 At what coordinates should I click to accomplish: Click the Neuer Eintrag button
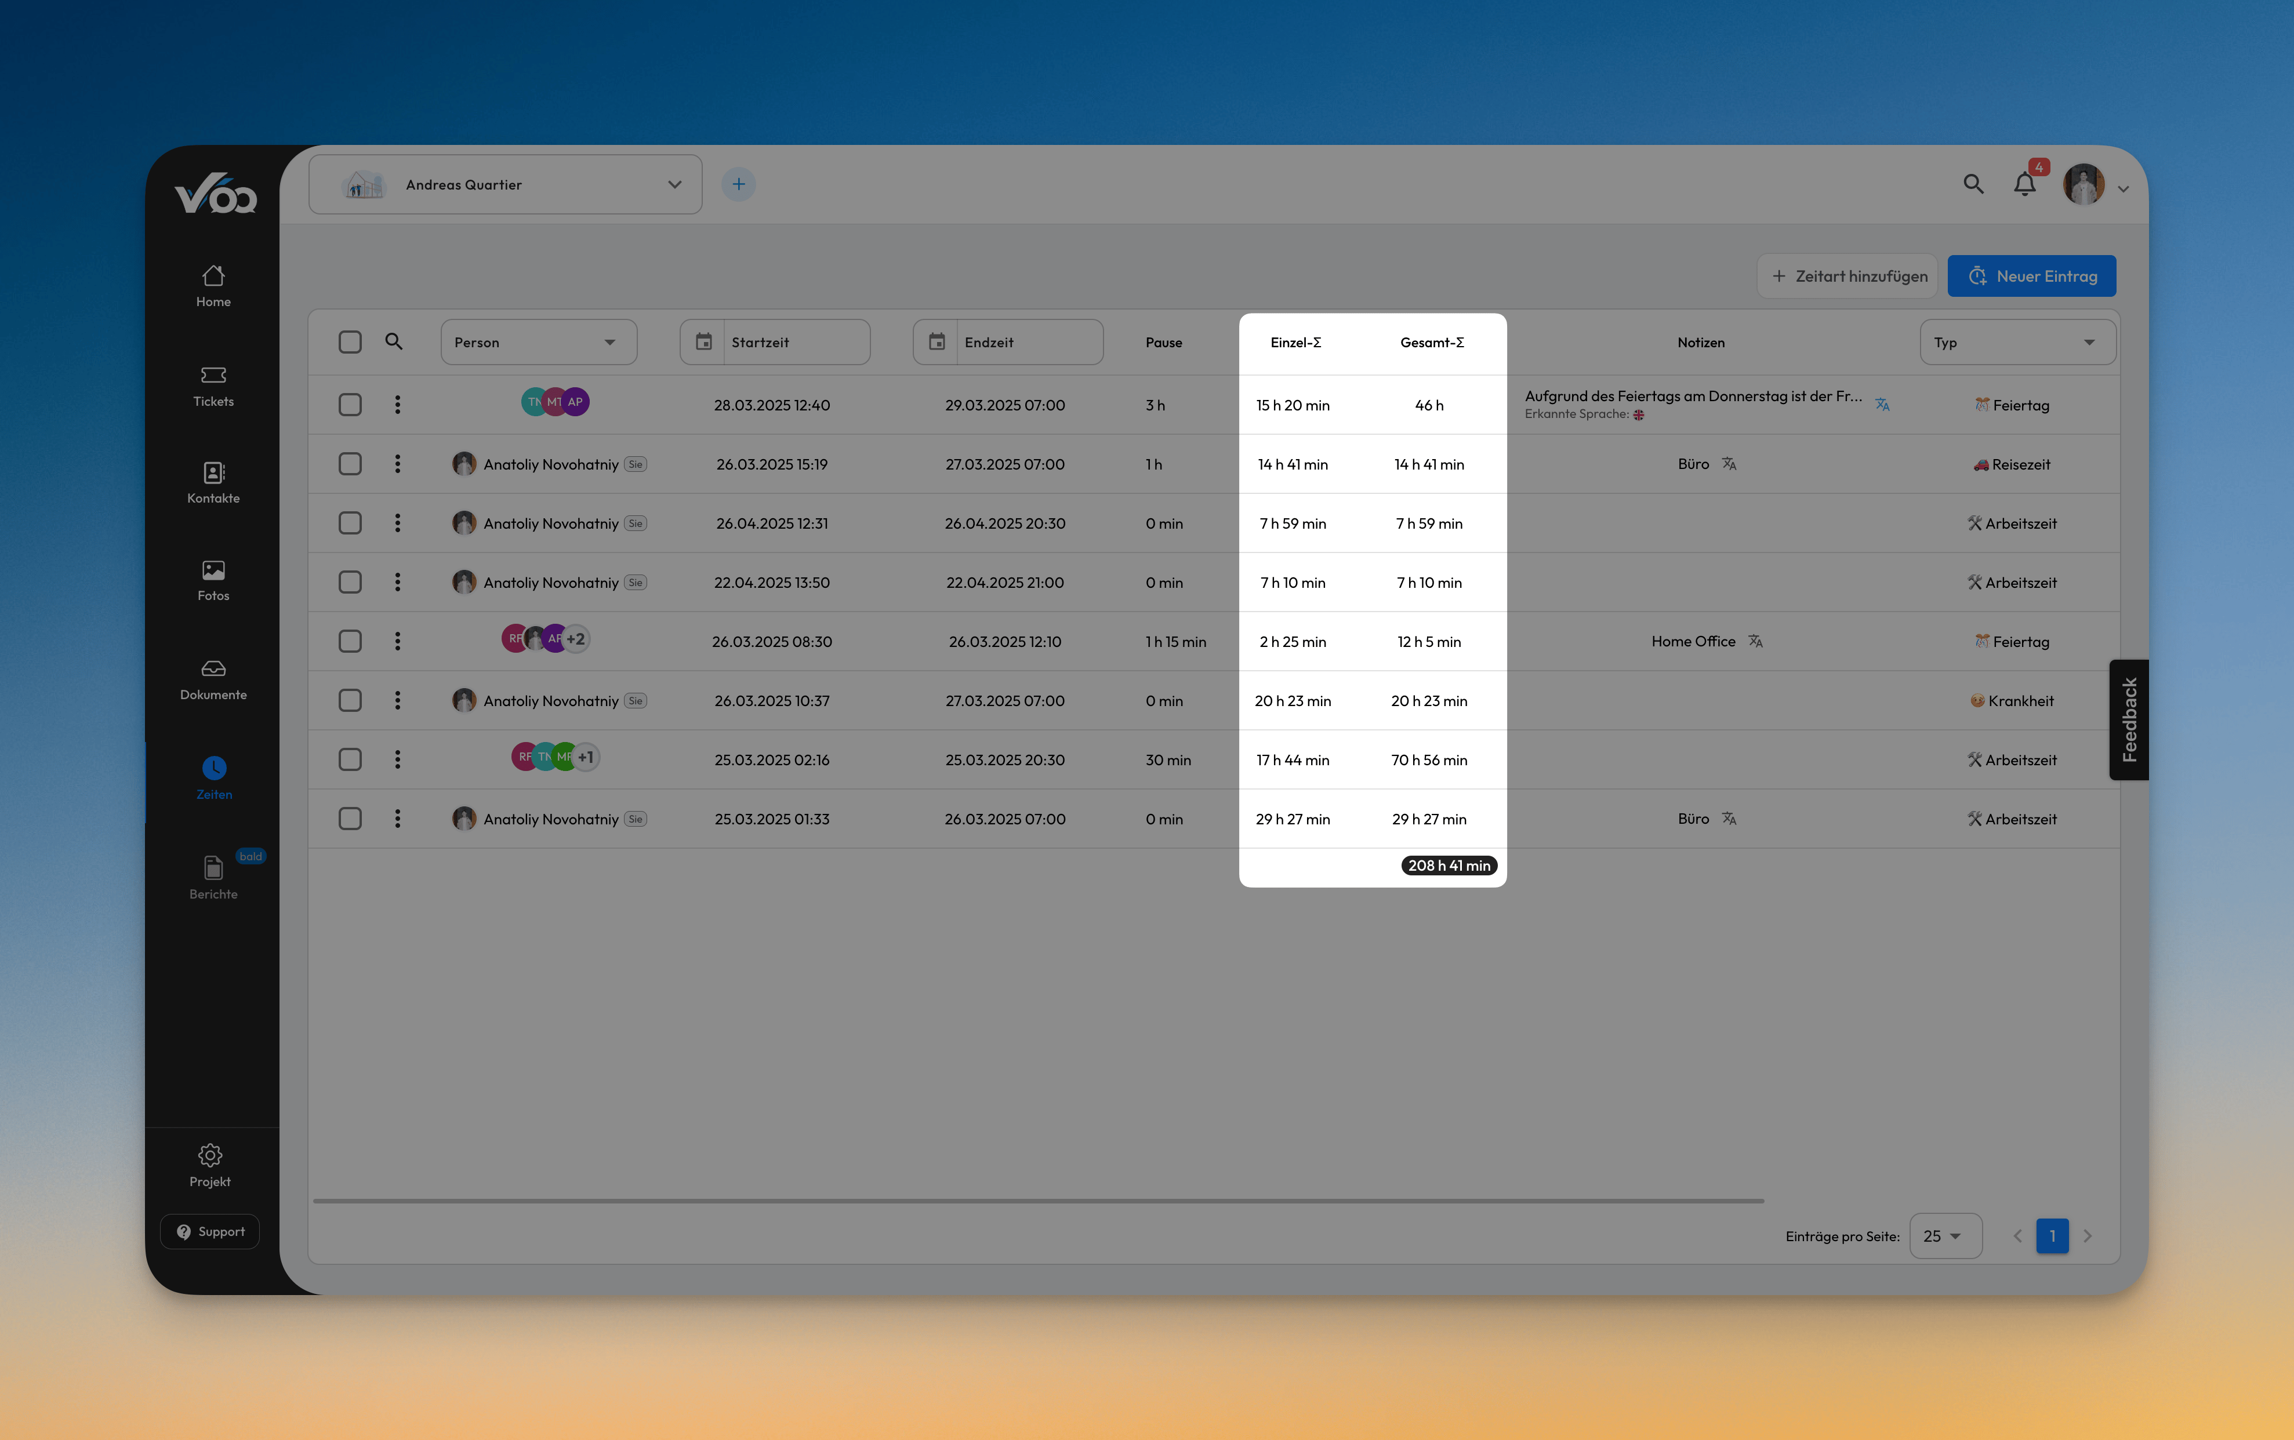tap(2031, 276)
